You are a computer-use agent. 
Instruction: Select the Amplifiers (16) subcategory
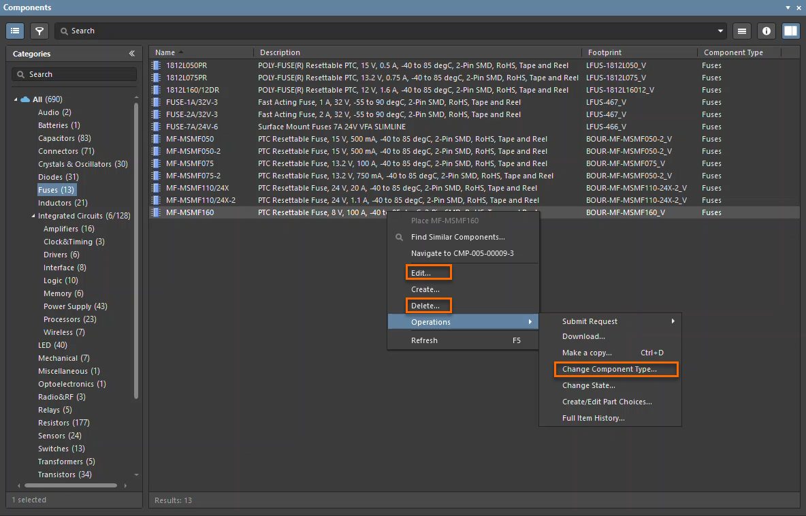(x=69, y=229)
